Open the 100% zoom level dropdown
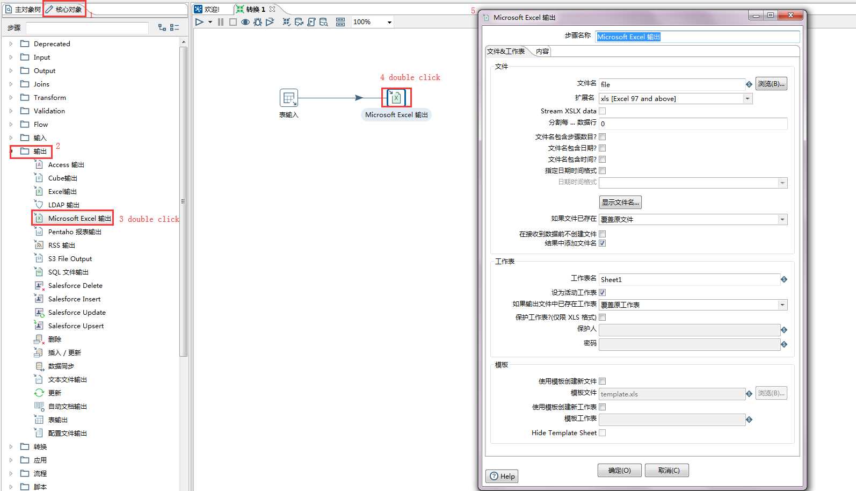 [389, 22]
